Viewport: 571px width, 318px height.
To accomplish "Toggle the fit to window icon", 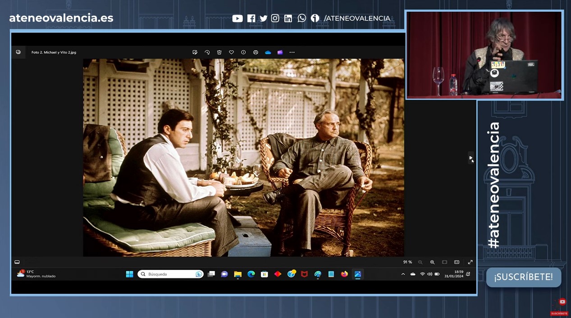I will [444, 262].
